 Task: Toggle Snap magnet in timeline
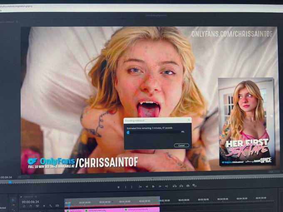[x=31, y=206]
